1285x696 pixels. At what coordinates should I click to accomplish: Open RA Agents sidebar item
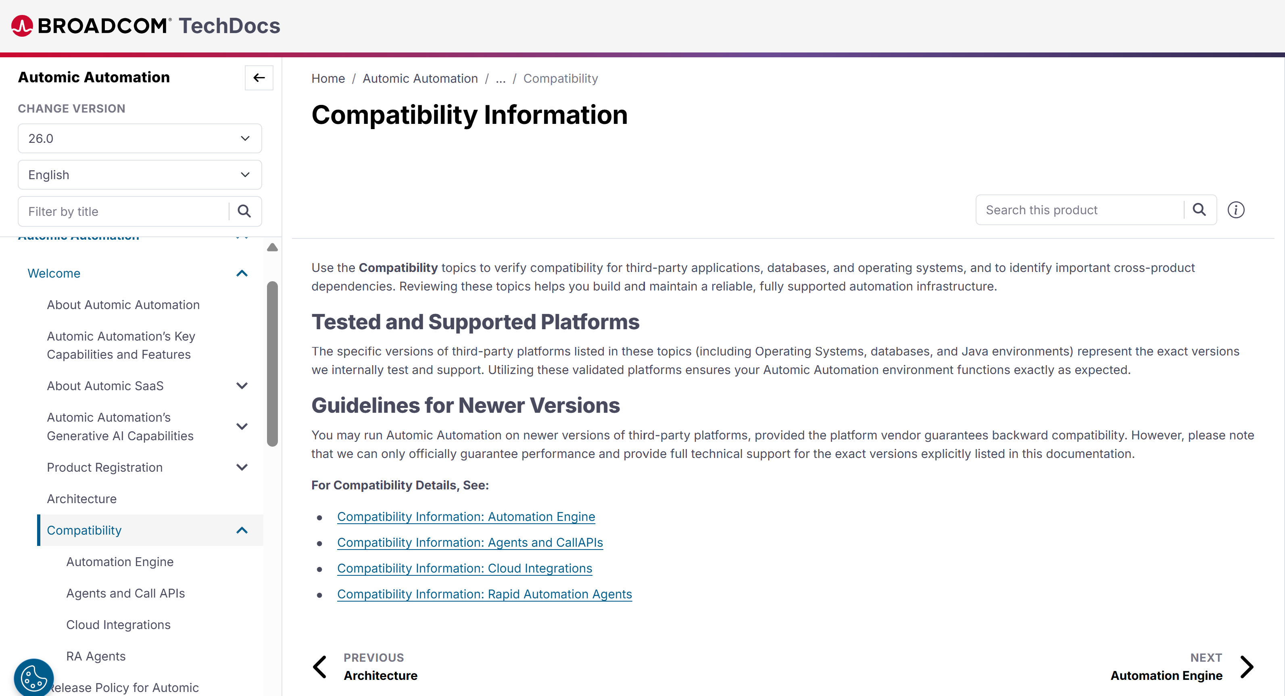point(96,656)
